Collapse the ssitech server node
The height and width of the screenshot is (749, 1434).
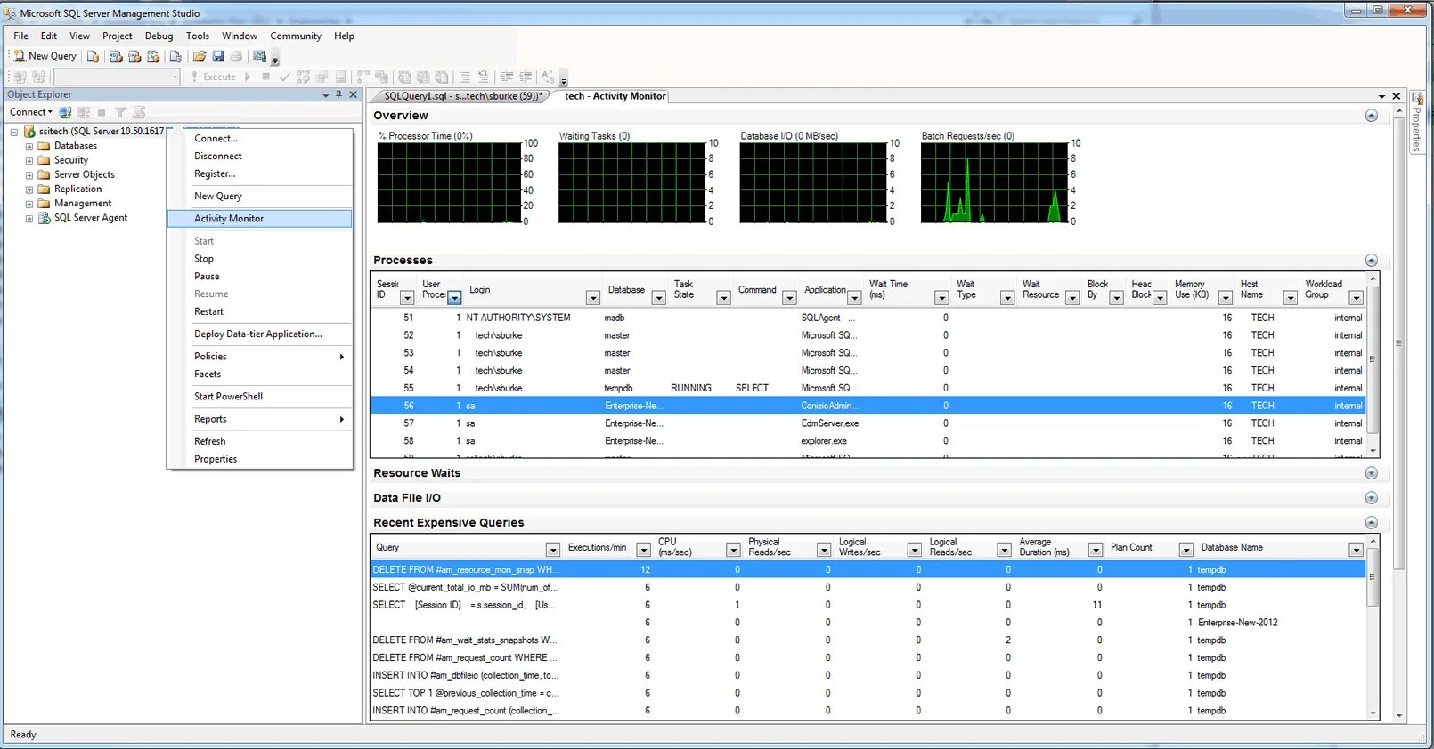(14, 132)
